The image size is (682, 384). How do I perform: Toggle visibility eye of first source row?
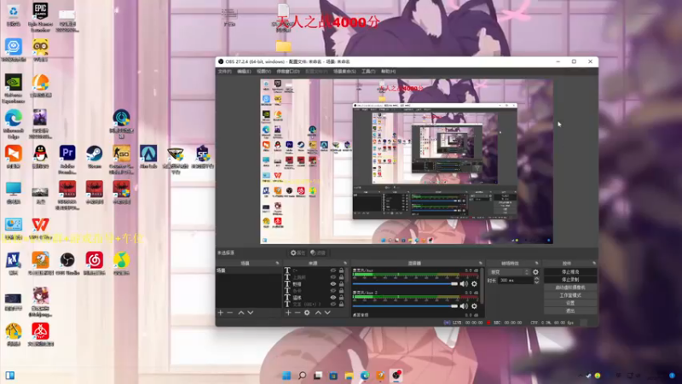[x=333, y=271]
